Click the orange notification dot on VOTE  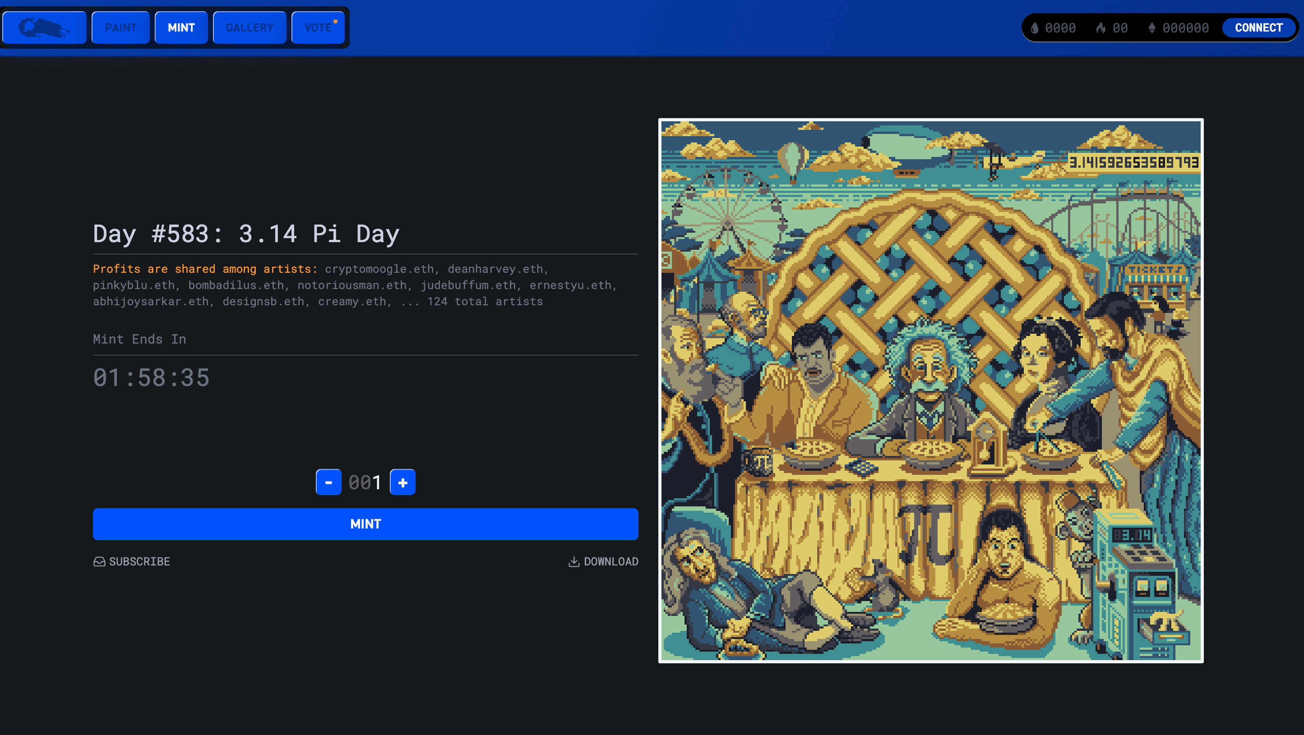point(335,21)
